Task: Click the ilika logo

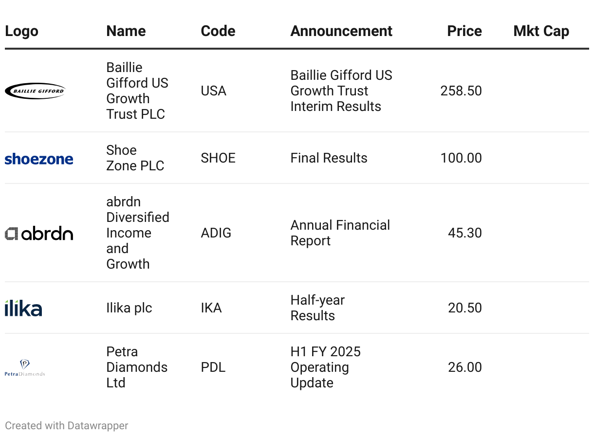Action: click(x=23, y=308)
